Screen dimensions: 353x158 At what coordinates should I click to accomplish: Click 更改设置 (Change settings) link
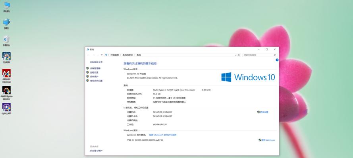coord(264,112)
